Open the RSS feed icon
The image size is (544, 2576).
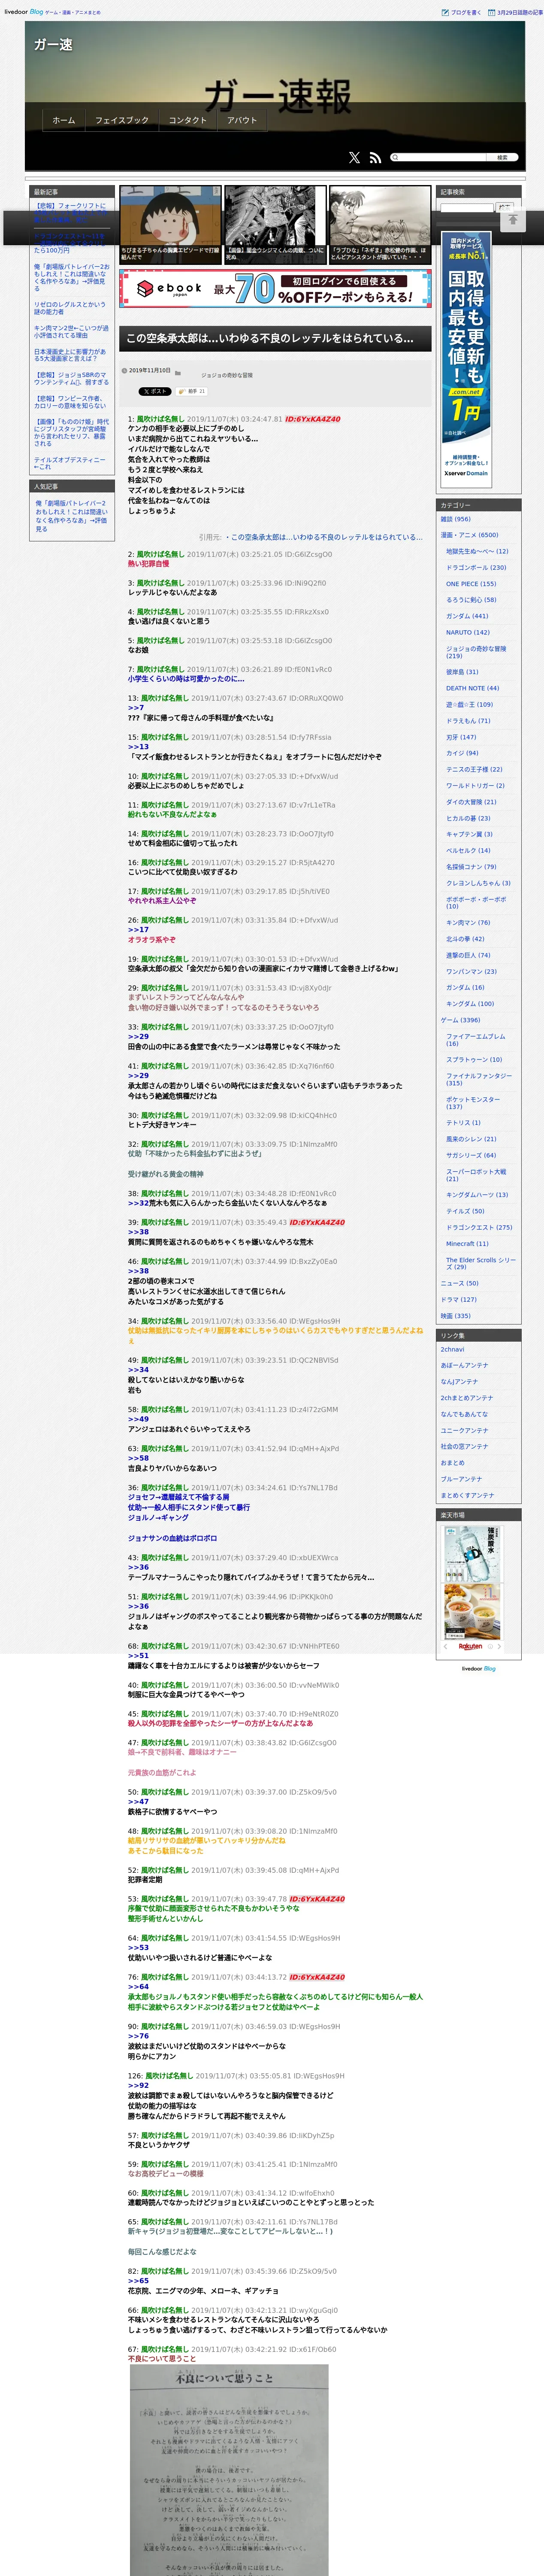375,158
